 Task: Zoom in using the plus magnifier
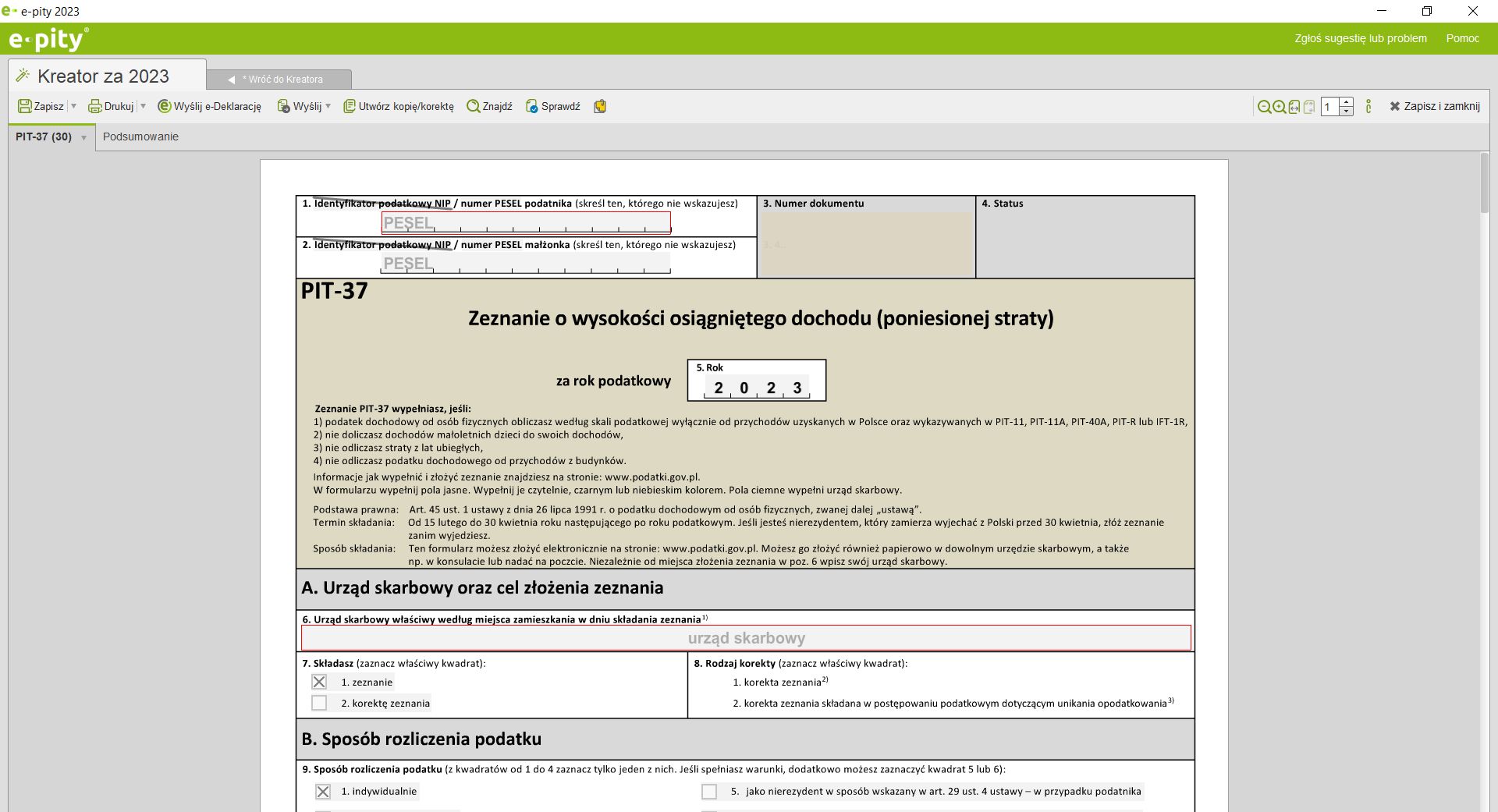tap(1280, 107)
